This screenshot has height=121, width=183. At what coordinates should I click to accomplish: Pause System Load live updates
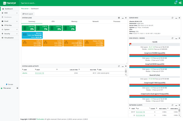[x=119, y=18]
